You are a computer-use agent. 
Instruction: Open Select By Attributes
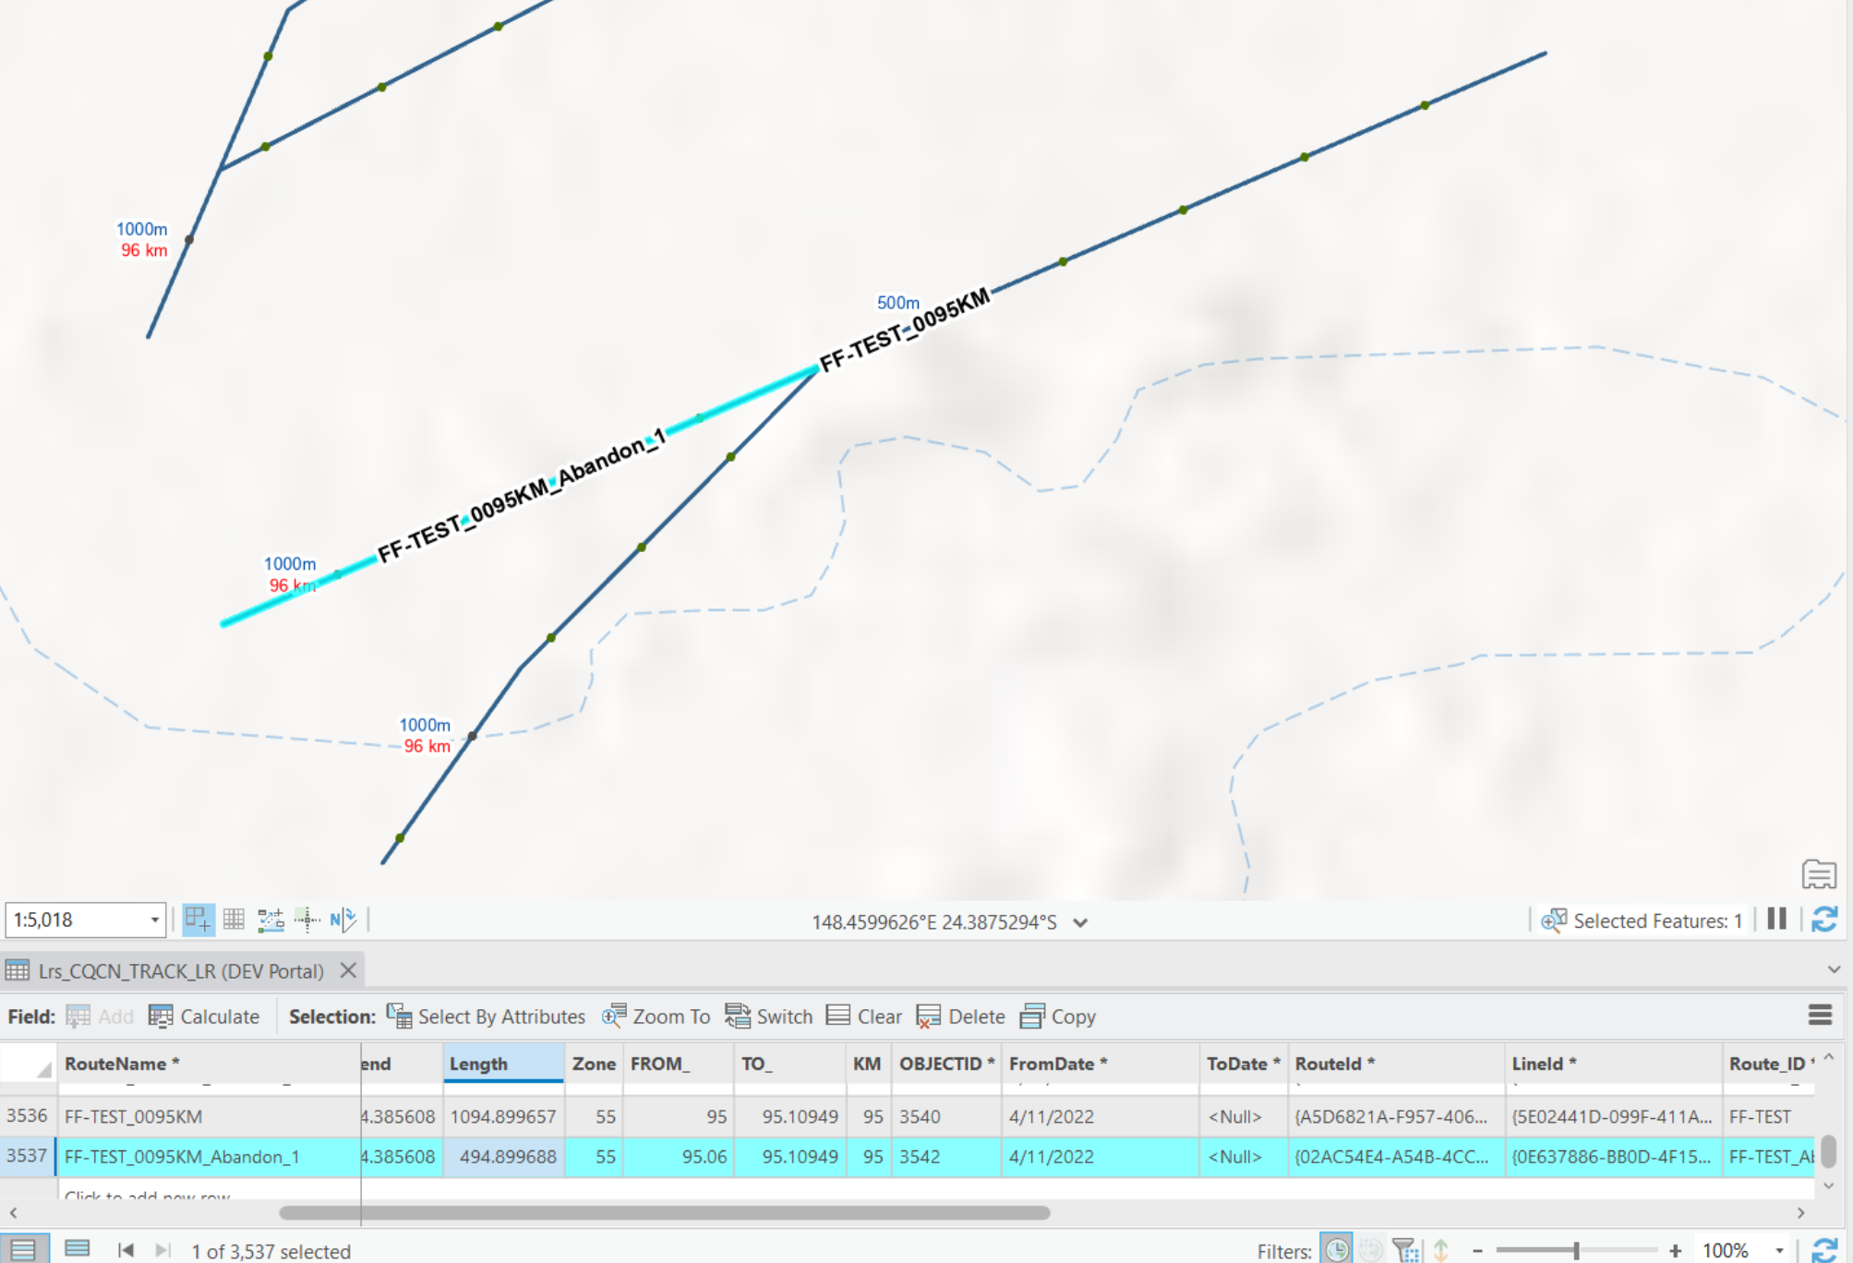486,1016
